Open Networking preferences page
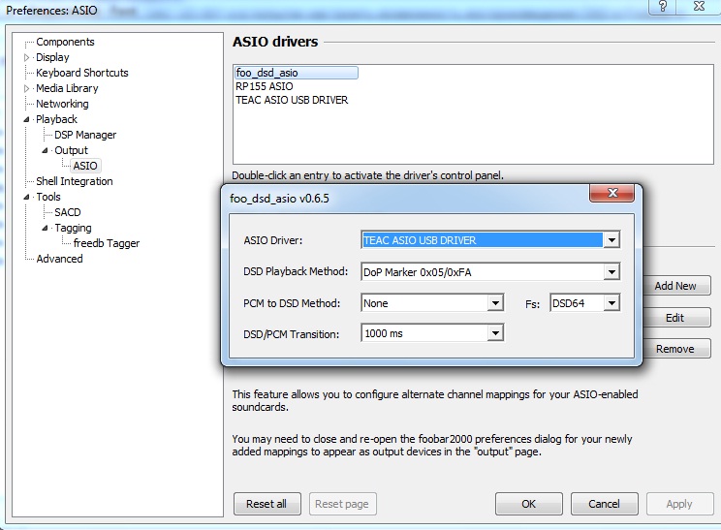Image resolution: width=721 pixels, height=530 pixels. [62, 104]
